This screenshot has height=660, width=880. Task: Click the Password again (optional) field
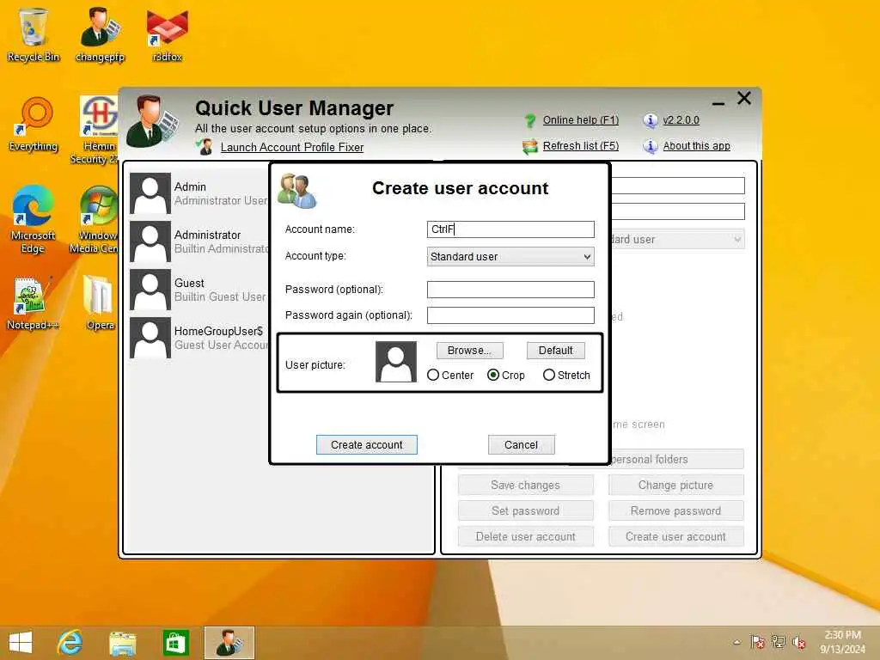click(510, 315)
